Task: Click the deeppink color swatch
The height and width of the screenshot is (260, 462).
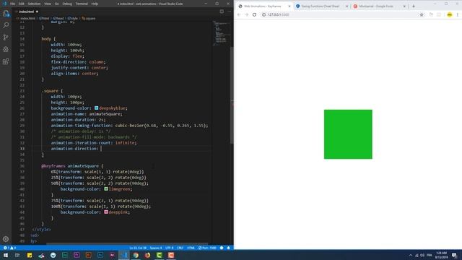Action: 106,212
